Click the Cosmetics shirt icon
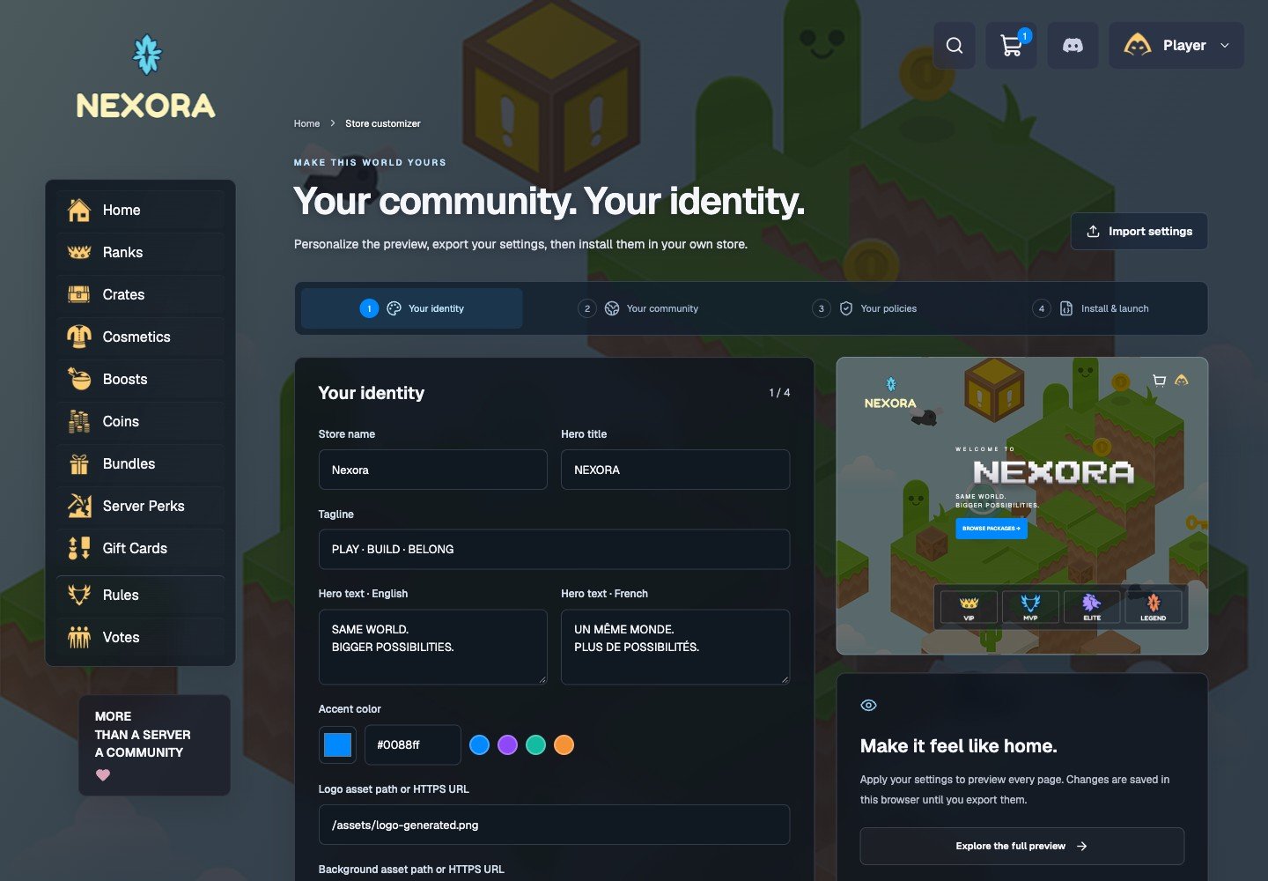 (79, 337)
